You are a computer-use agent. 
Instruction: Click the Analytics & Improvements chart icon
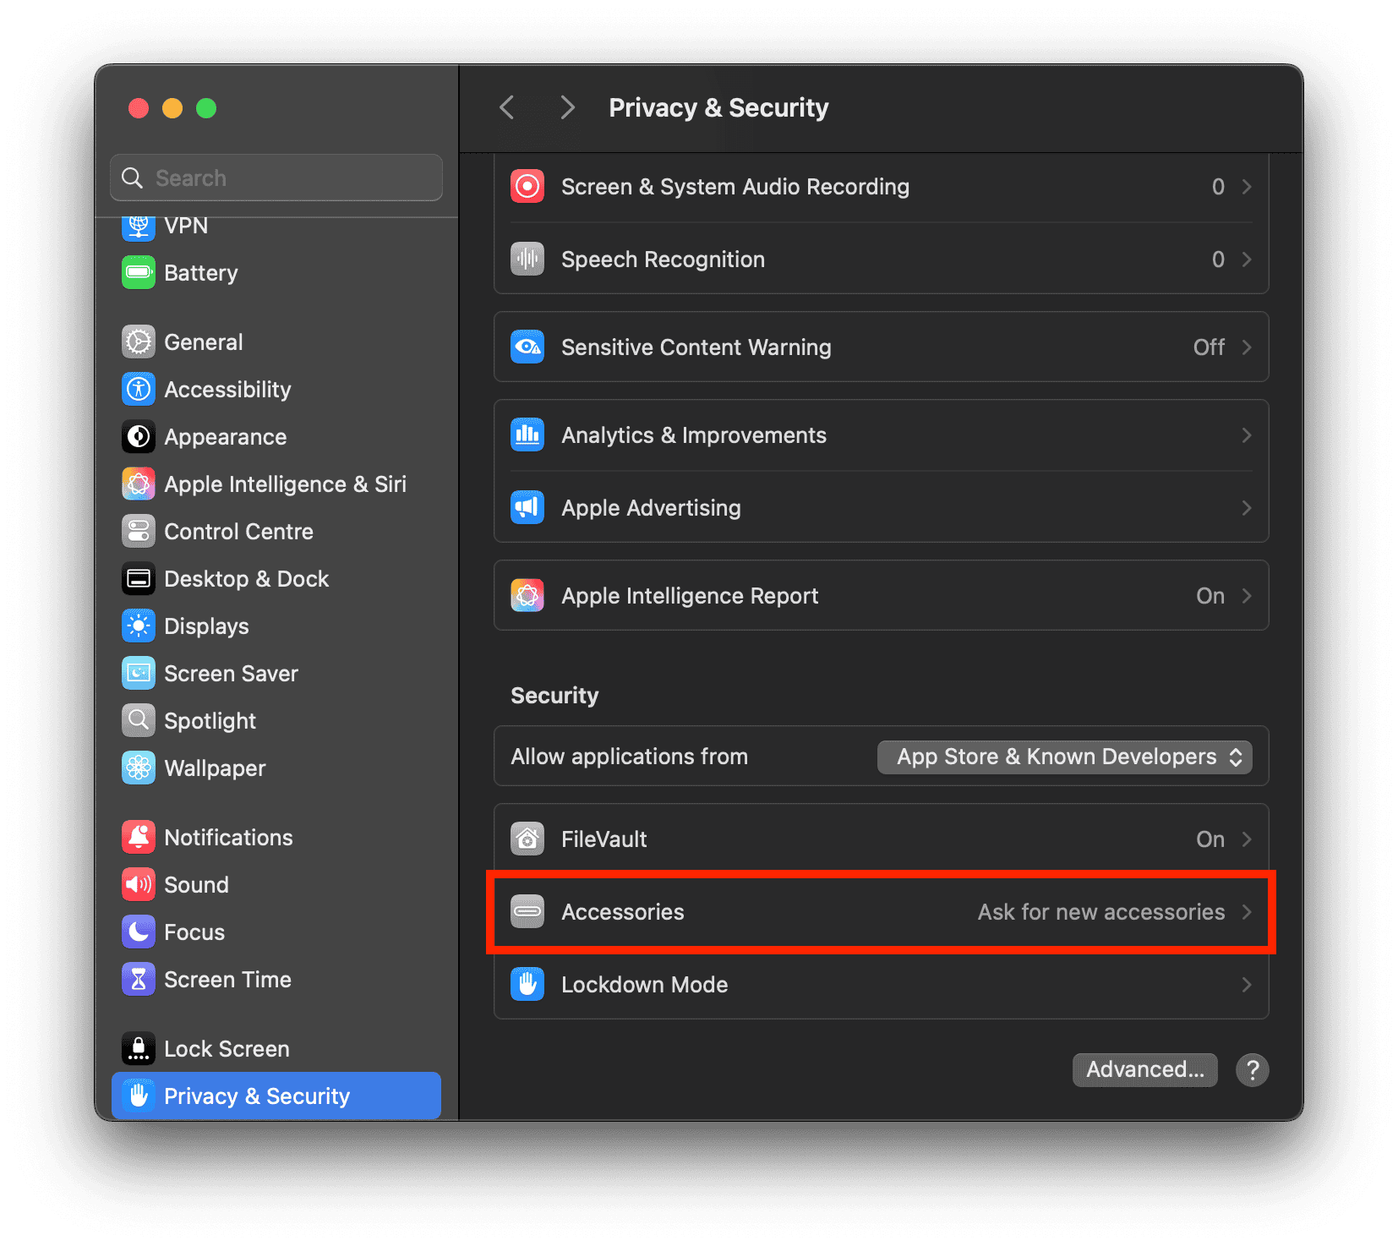tap(527, 434)
